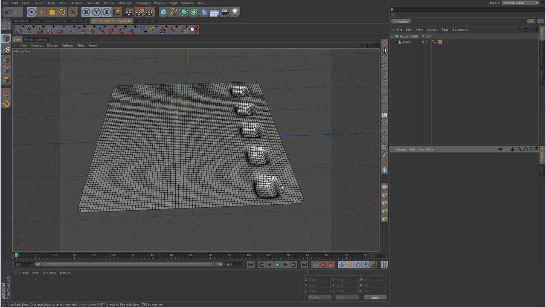
Task: Add a Cube primitive object
Action: point(163,12)
